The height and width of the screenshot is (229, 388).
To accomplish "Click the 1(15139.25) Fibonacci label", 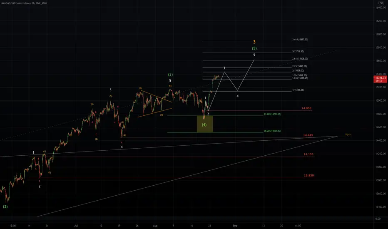I will coord(298,90).
